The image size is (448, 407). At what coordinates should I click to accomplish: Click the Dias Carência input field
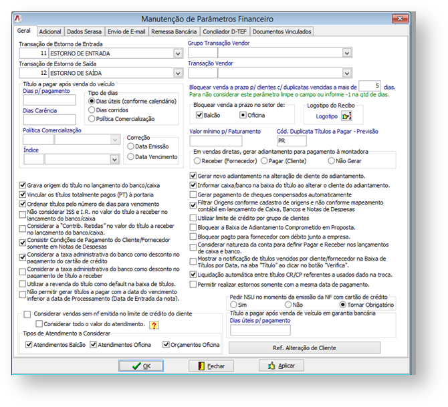(x=49, y=120)
